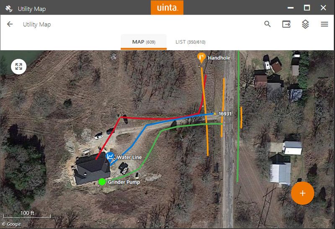The height and width of the screenshot is (229, 335).
Task: Click the uinta logo banner
Action: click(167, 8)
